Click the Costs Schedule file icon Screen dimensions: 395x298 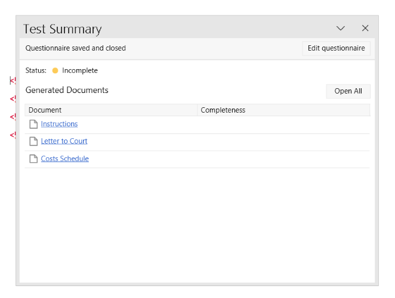33,159
